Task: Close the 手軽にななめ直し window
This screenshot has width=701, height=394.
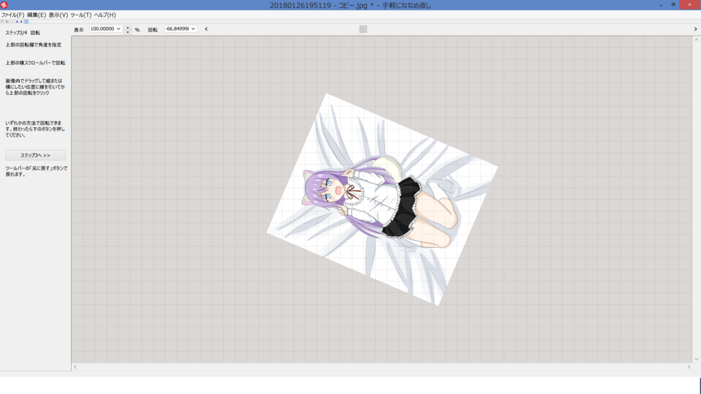Action: [x=690, y=5]
